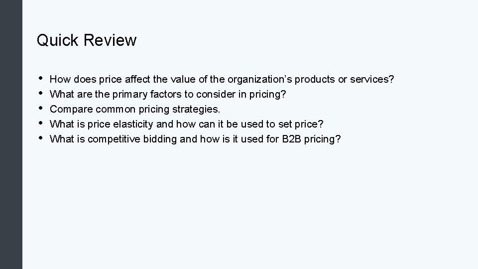Click the bullet dot before 'What are the primary'

40,93
